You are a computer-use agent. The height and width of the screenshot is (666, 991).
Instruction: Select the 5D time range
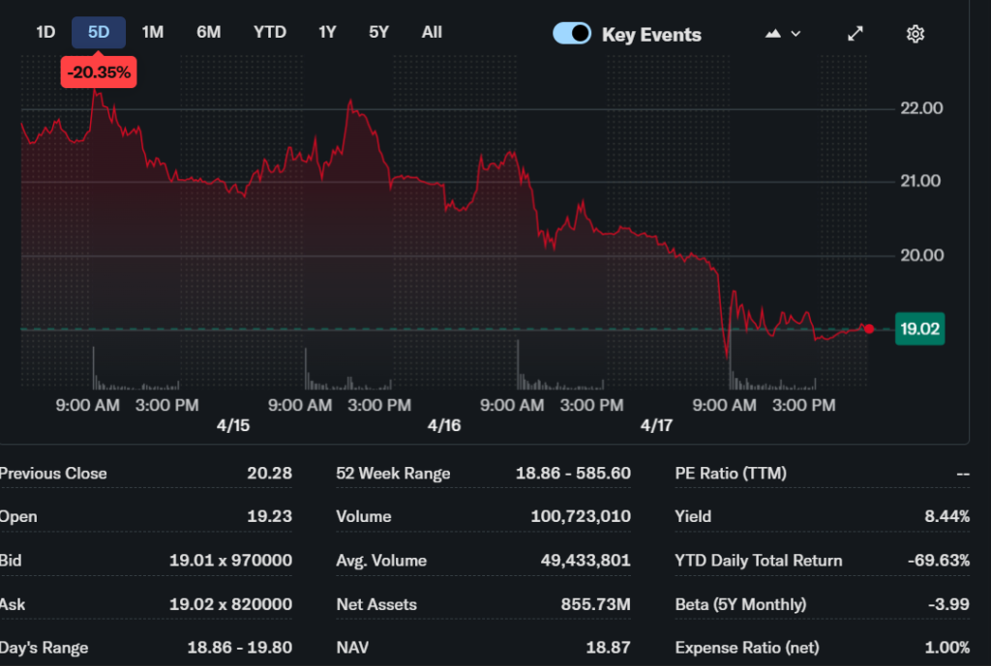99,32
